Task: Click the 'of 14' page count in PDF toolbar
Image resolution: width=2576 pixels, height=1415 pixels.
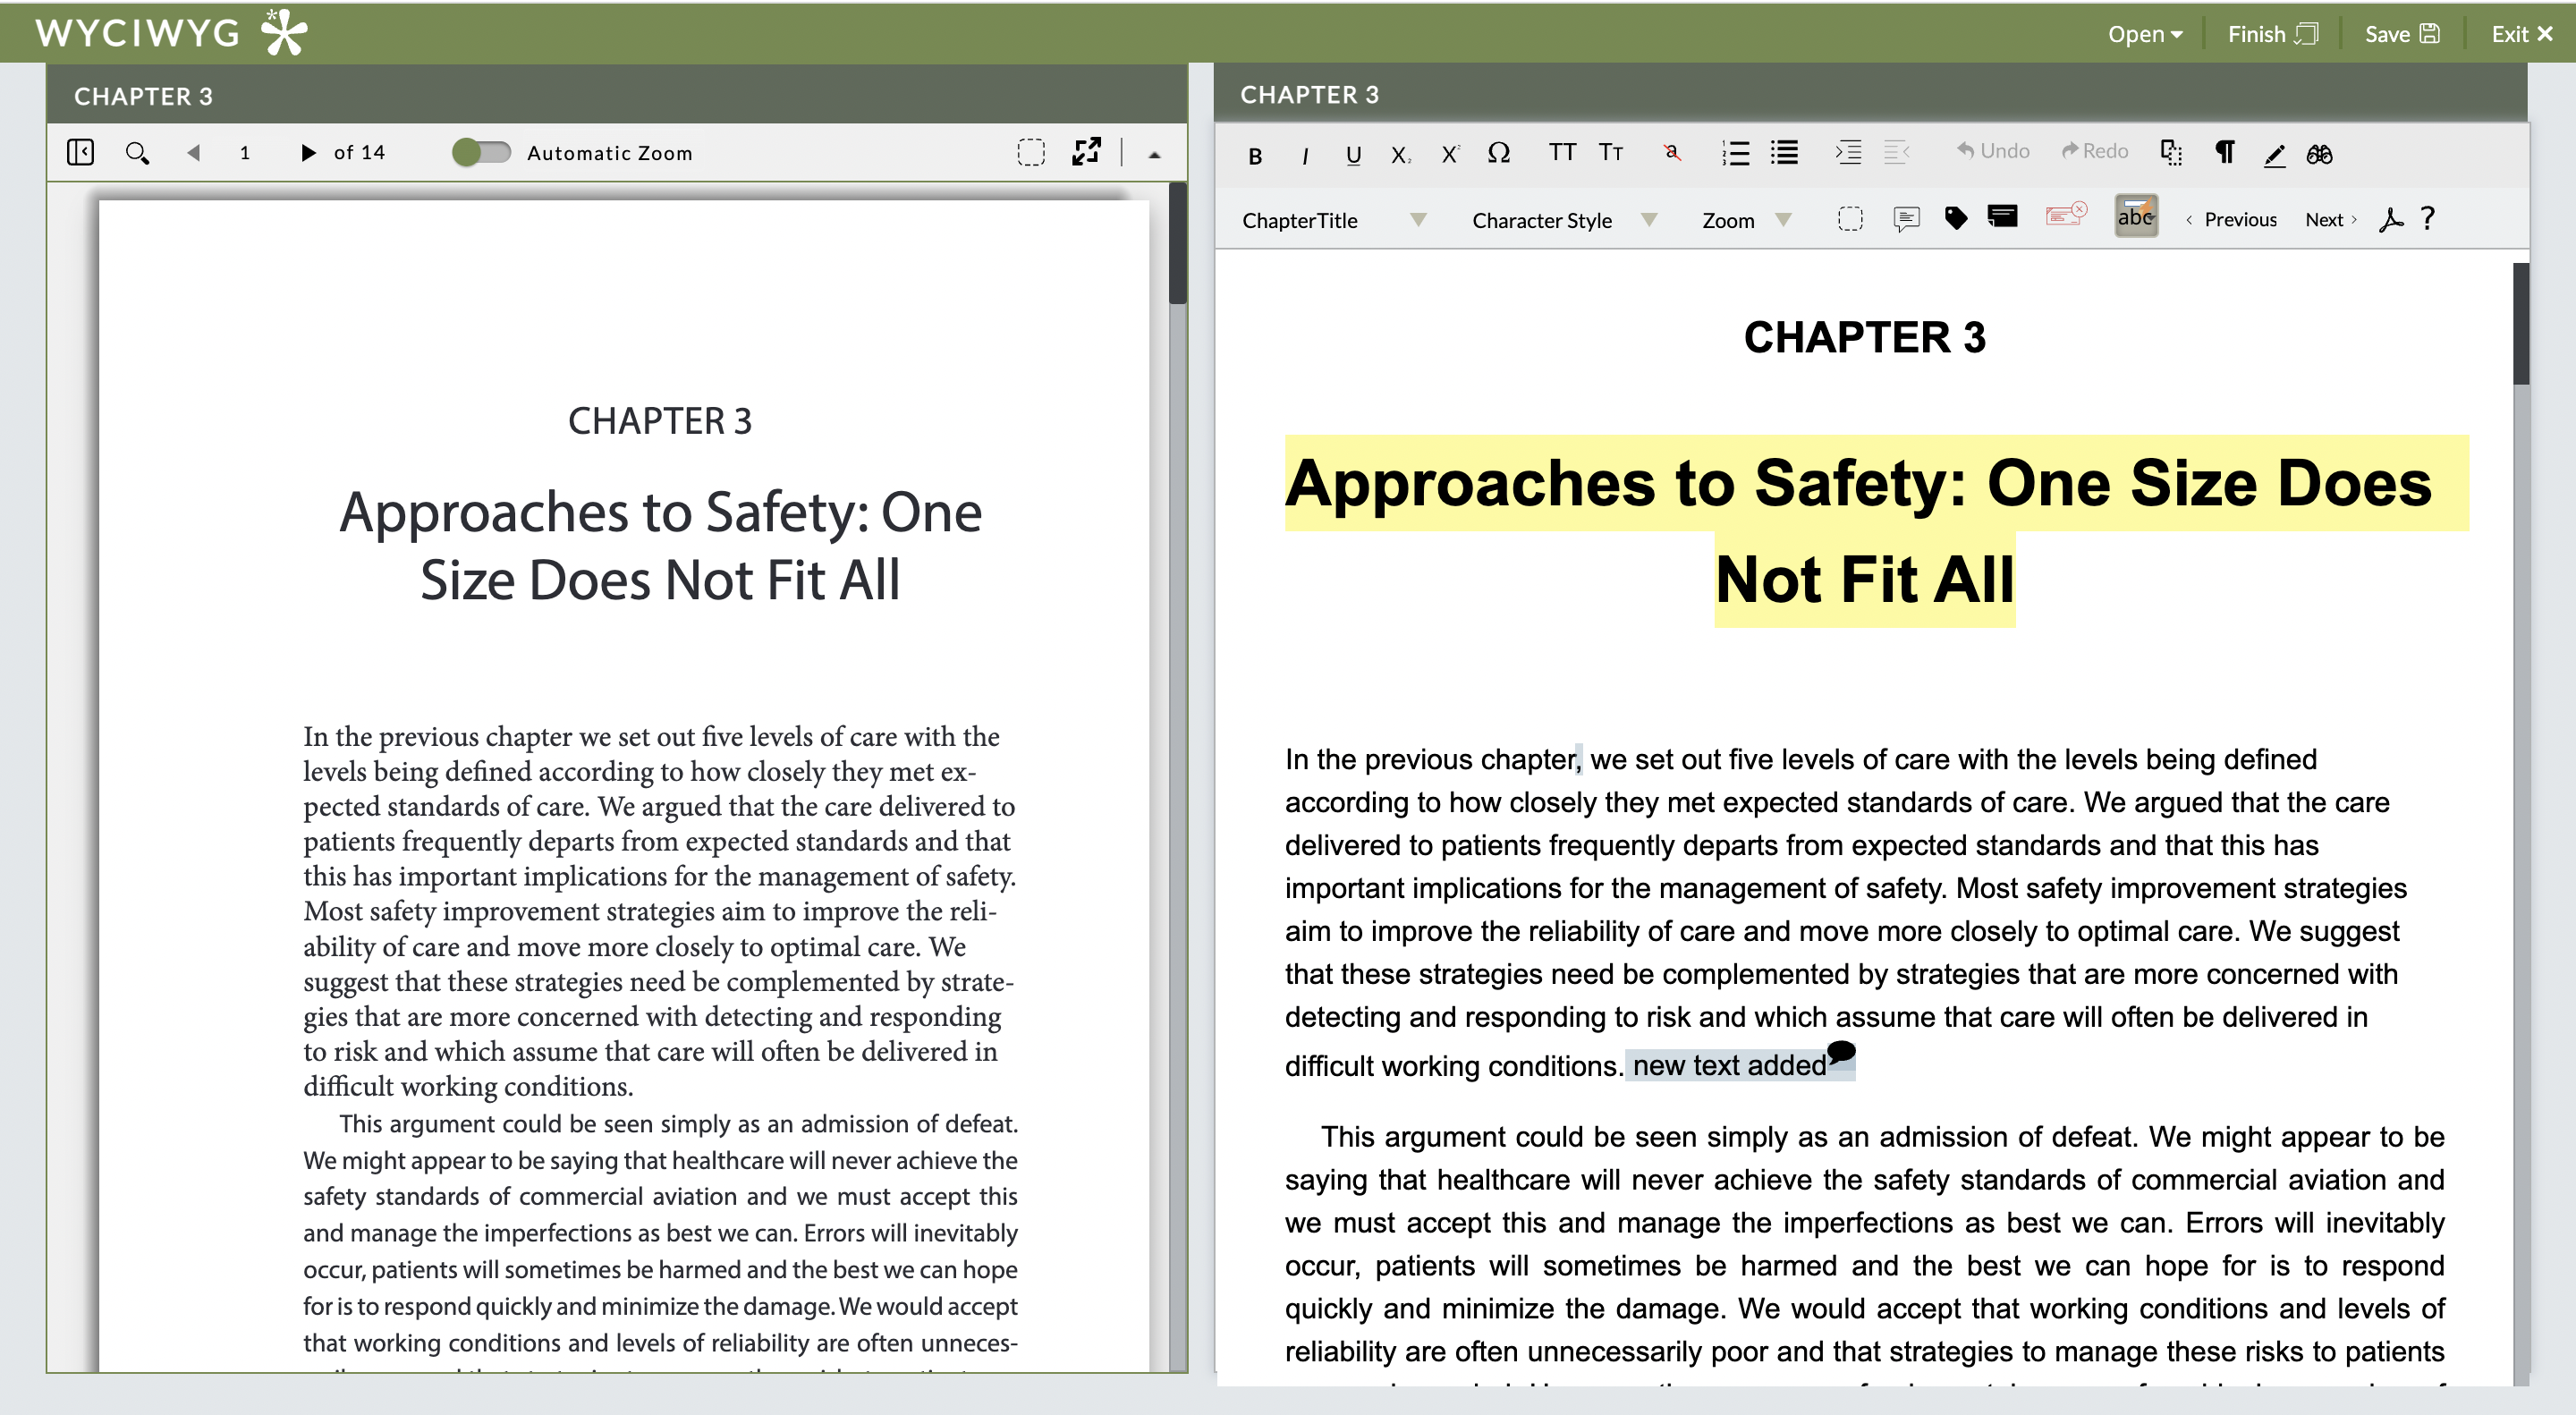Action: [x=359, y=153]
